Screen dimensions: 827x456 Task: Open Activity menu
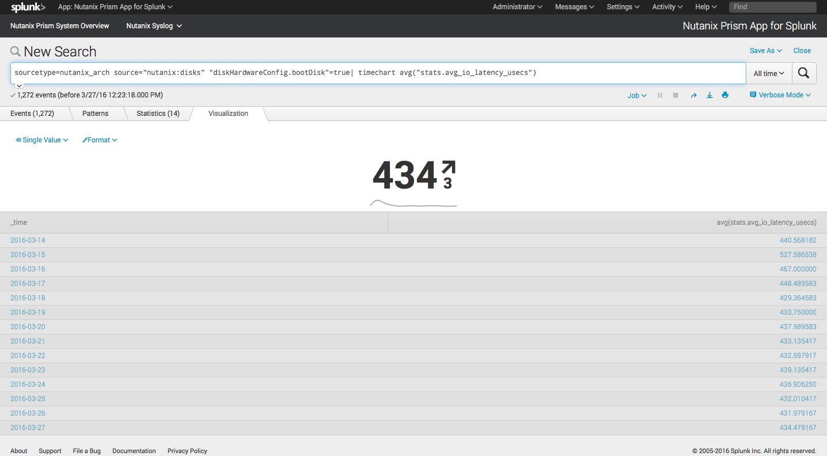tap(667, 7)
